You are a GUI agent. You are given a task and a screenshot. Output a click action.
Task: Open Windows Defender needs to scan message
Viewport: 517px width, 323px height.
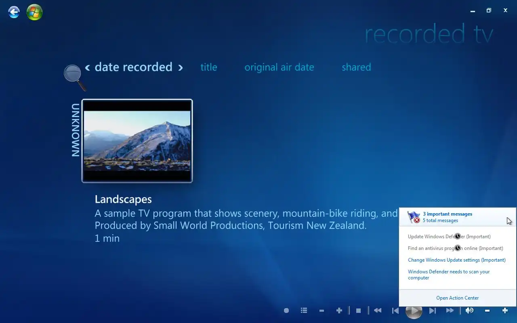point(449,275)
